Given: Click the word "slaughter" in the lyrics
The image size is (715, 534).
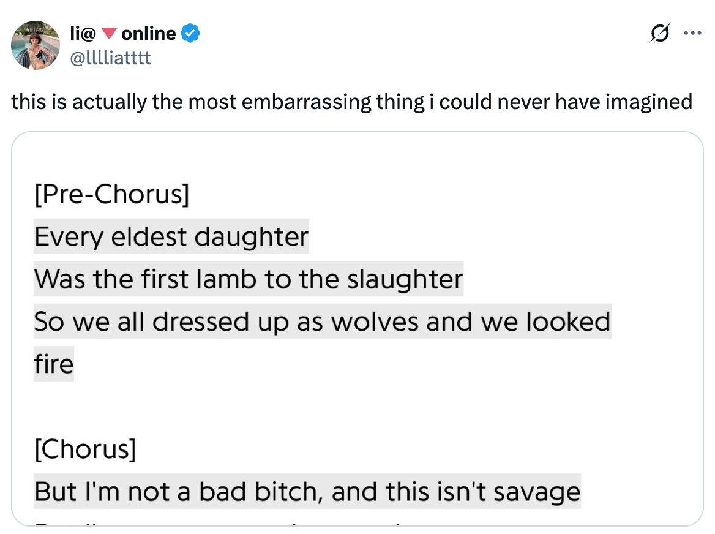Looking at the screenshot, I should (x=405, y=279).
